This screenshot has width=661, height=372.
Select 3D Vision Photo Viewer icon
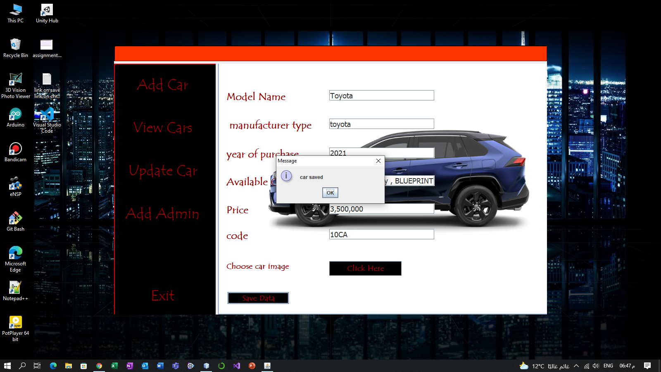click(16, 86)
